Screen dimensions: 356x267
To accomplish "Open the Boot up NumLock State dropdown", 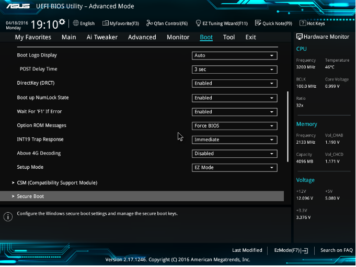I will click(235, 98).
